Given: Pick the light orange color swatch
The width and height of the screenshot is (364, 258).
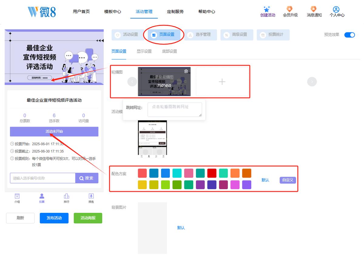Looking at the screenshot, I should click(235, 173).
